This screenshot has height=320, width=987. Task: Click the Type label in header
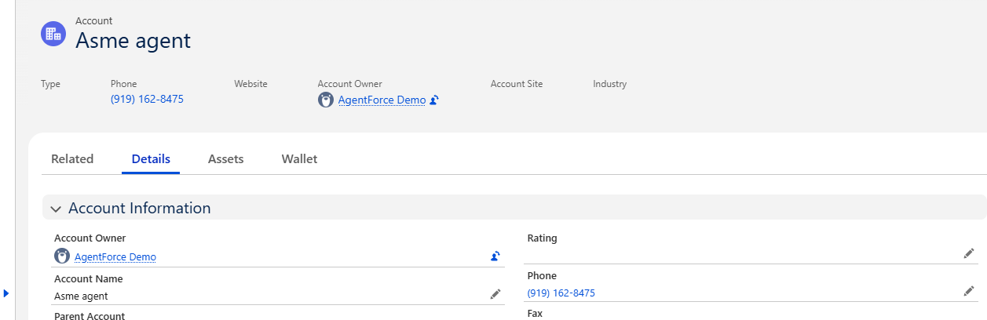(50, 84)
